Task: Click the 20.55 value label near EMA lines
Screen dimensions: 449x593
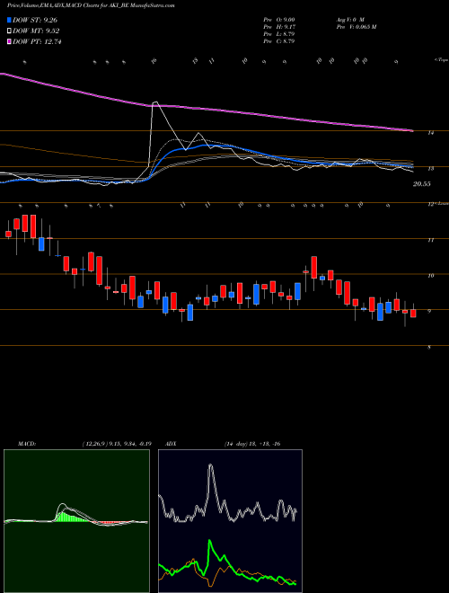Action: 422,184
